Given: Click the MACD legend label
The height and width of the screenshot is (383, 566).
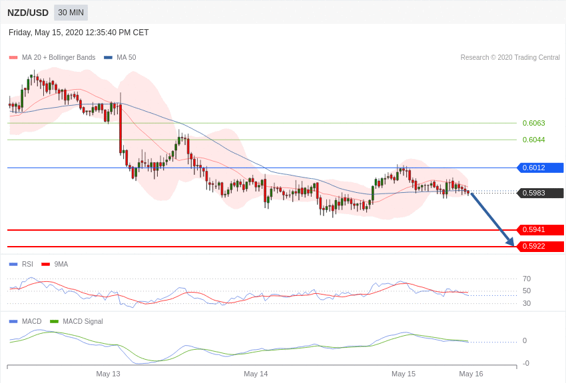Looking at the screenshot, I should pyautogui.click(x=32, y=321).
